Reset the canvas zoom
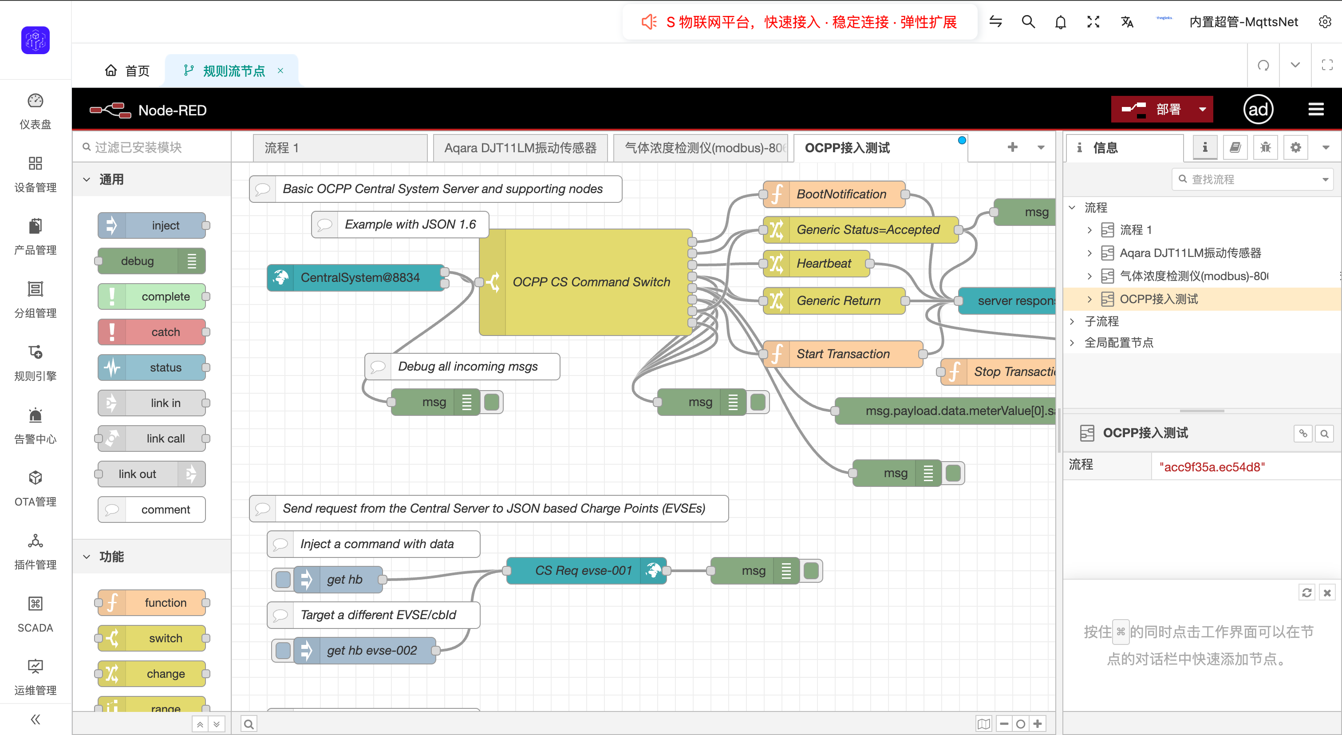Screen dimensions: 1342x735 1021,723
